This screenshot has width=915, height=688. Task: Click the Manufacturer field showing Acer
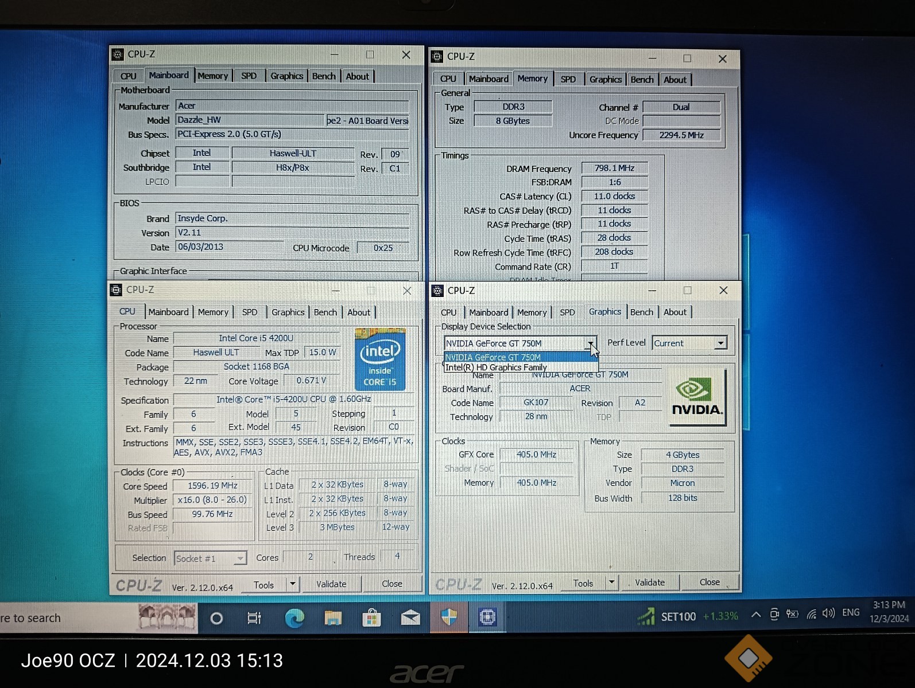(x=292, y=106)
